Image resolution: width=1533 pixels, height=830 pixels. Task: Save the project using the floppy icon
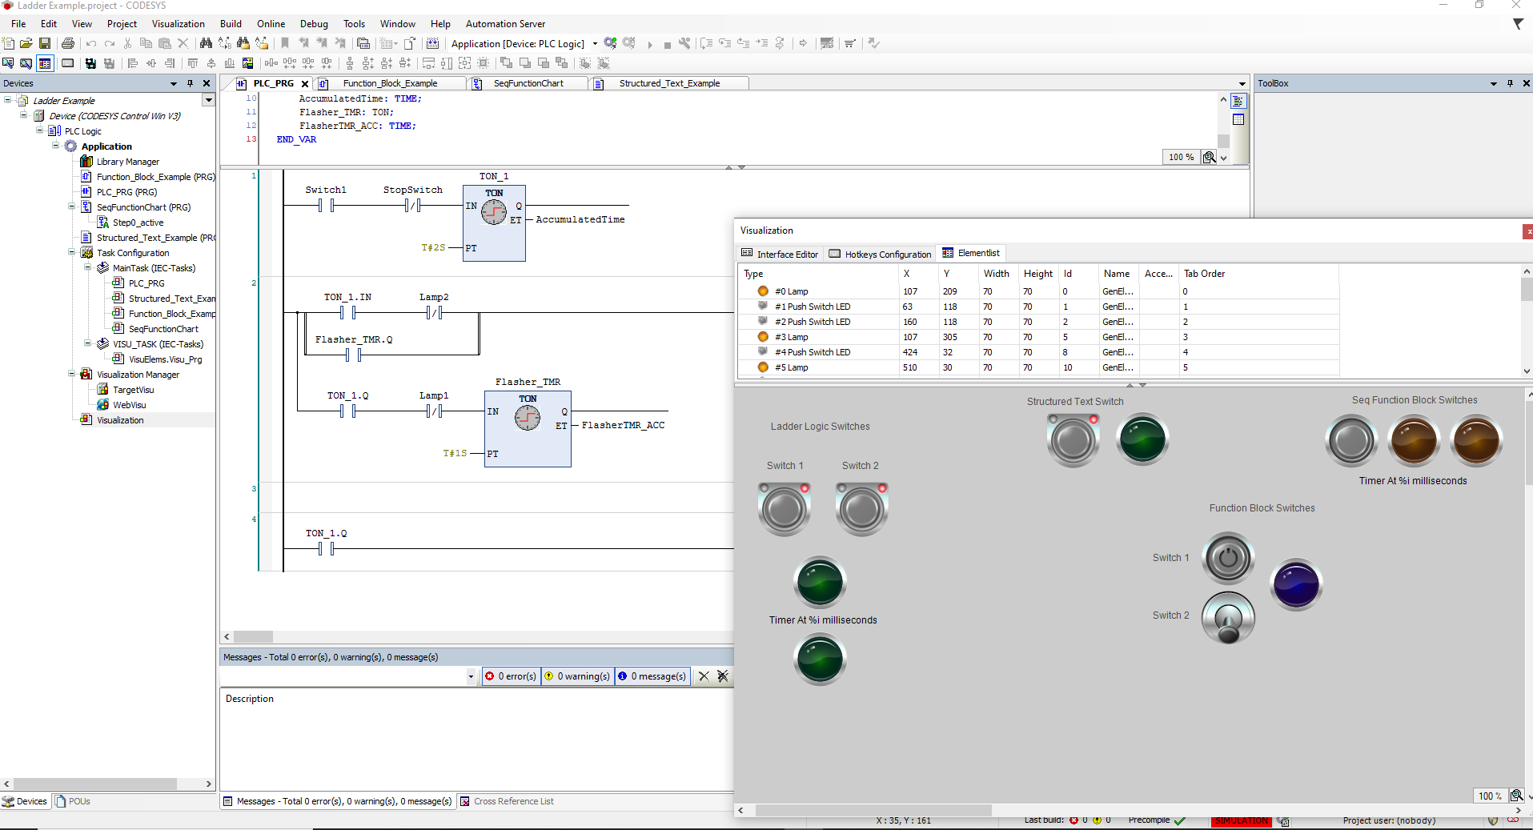click(45, 43)
